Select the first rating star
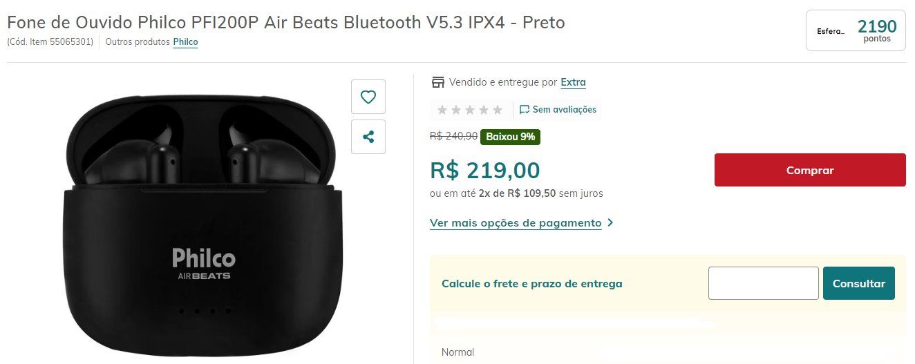Screen dimensions: 915x364 pos(442,110)
